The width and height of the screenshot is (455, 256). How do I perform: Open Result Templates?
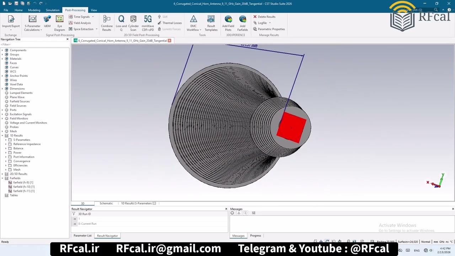click(211, 23)
